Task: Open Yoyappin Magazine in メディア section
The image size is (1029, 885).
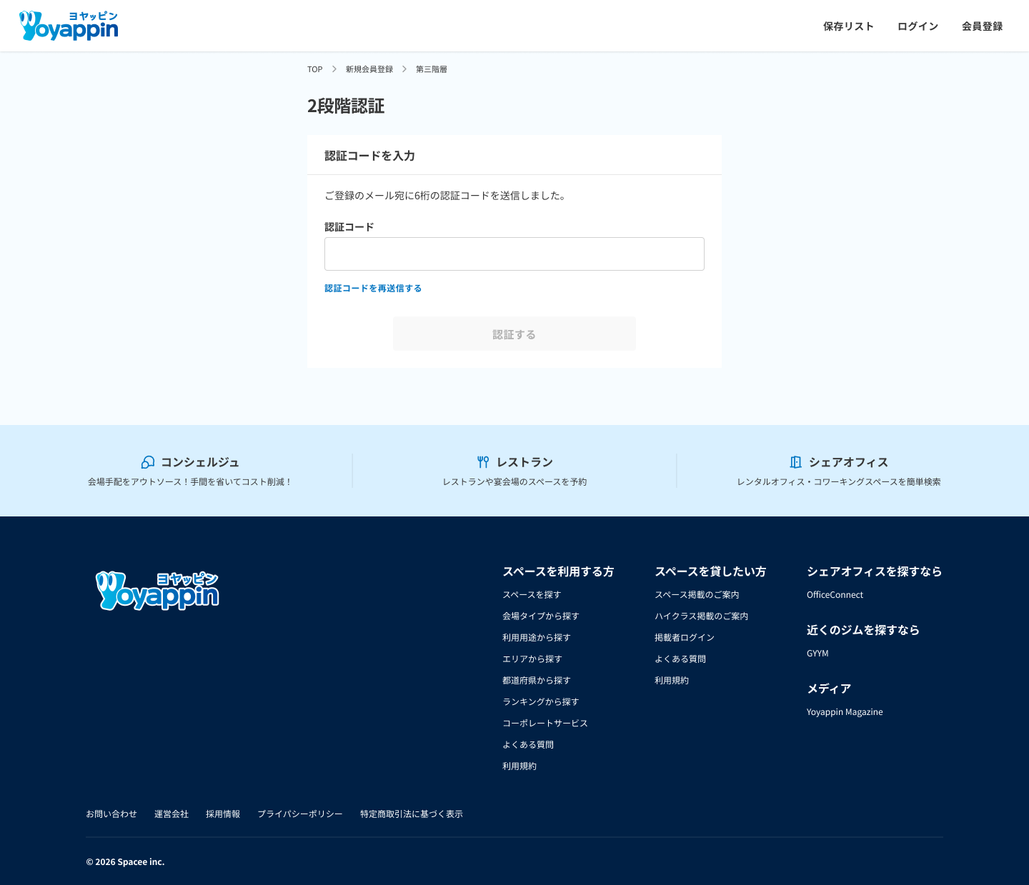Action: (845, 711)
